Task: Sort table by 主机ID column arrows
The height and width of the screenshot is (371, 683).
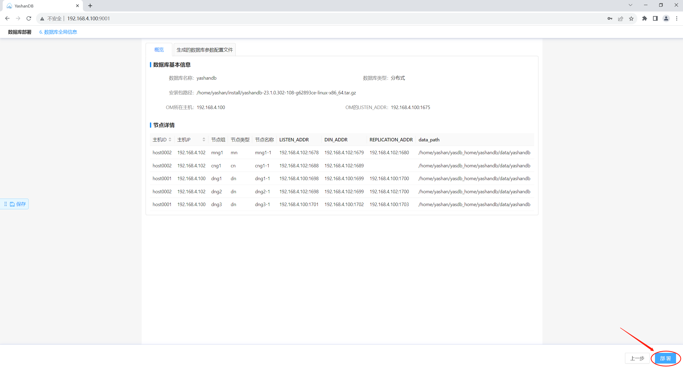Action: coord(170,140)
